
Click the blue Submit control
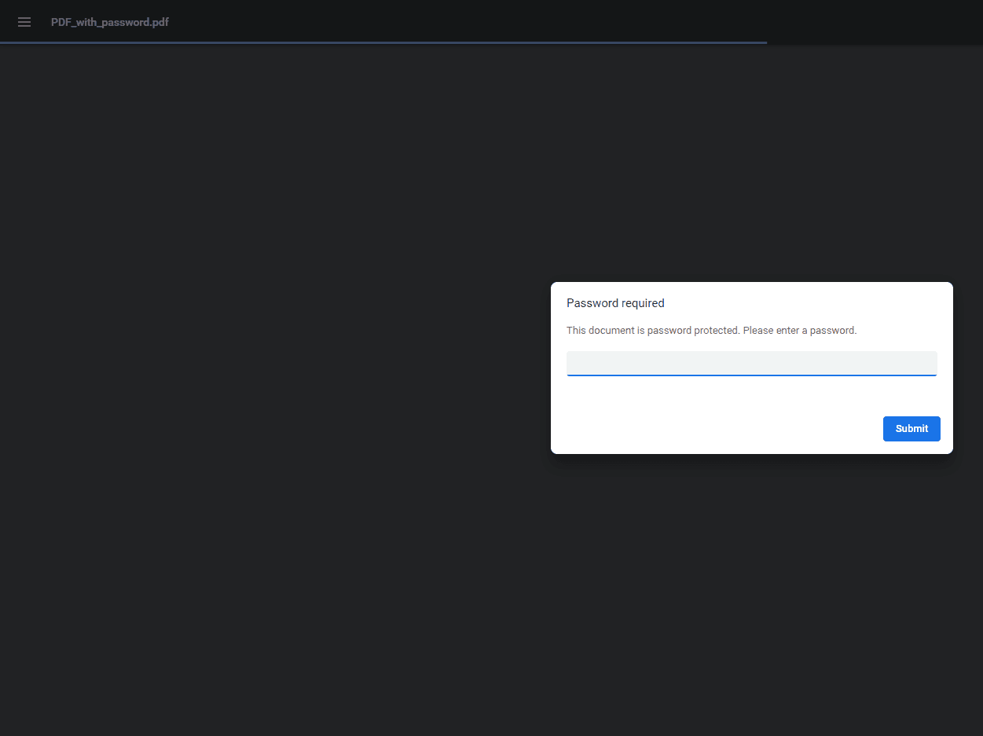[911, 428]
